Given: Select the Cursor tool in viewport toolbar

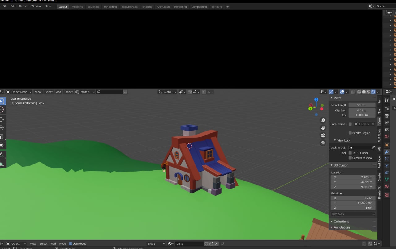Looking at the screenshot, I should [2, 110].
